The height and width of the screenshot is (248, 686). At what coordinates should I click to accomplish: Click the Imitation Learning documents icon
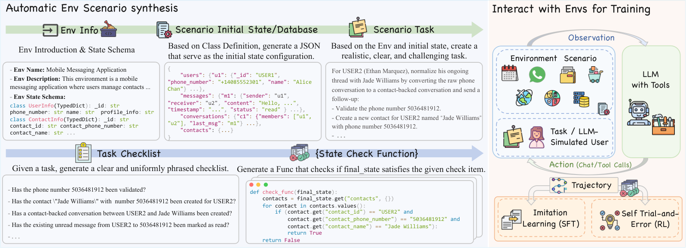tap(511, 220)
